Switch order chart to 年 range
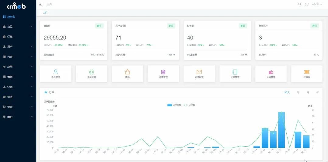 [x=318, y=92]
